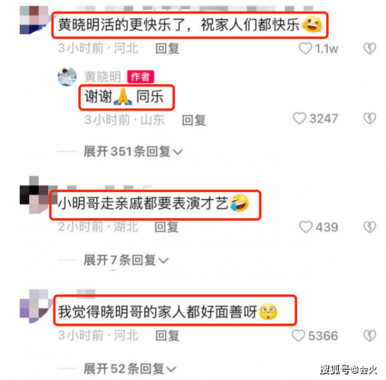Like the comment with 5366 likes

click(299, 336)
